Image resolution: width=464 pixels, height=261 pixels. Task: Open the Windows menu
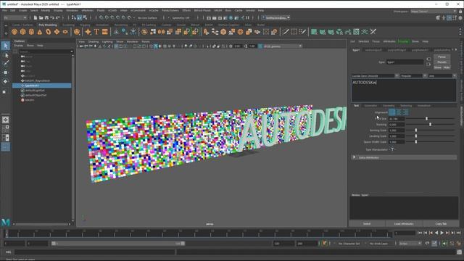click(72, 10)
